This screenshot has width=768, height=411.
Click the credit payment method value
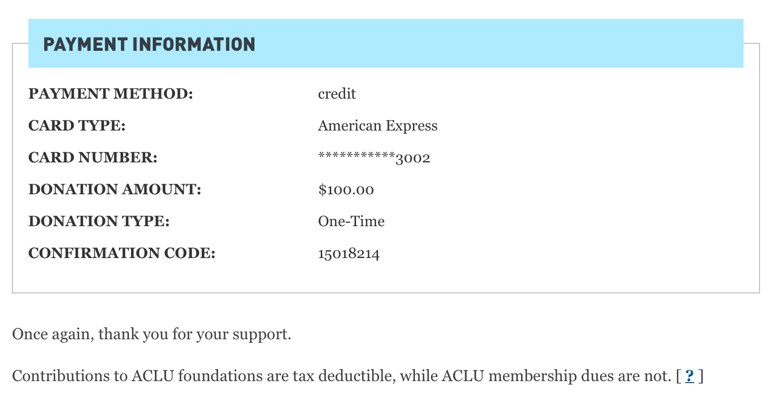point(337,94)
